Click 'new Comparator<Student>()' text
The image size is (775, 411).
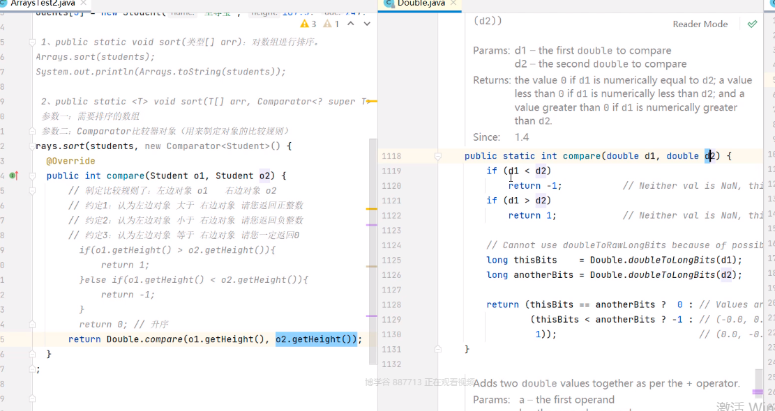tap(212, 146)
